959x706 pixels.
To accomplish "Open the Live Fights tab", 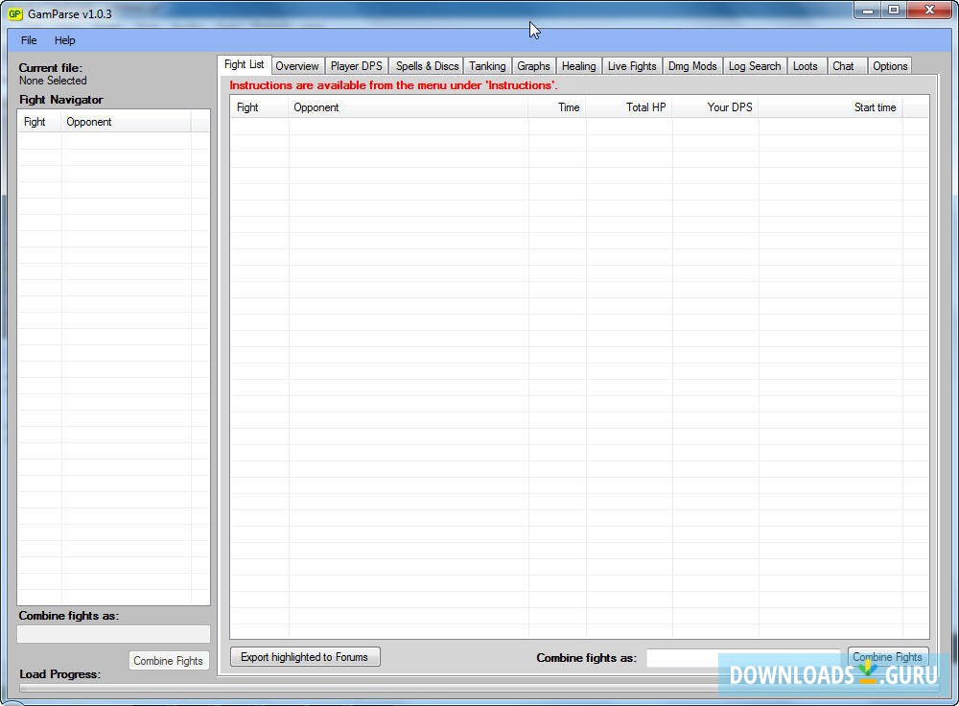I will pyautogui.click(x=632, y=66).
